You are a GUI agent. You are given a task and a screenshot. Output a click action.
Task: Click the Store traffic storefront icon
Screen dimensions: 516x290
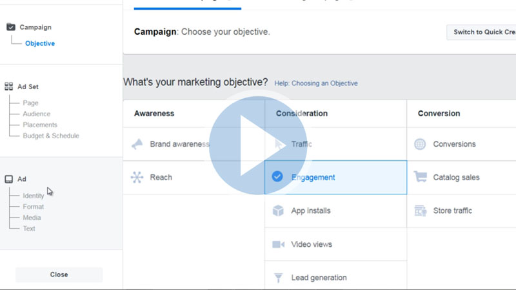point(420,211)
